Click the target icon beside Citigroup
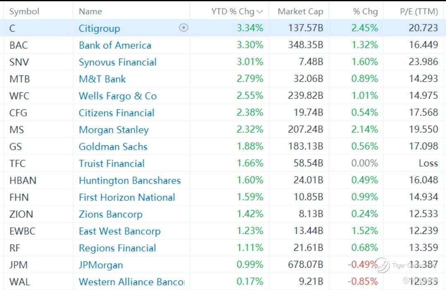The height and width of the screenshot is (290, 446). [184, 28]
